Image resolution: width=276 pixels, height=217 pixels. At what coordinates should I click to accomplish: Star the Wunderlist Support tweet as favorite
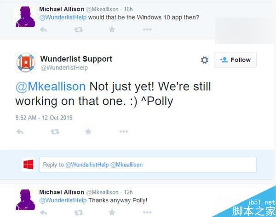(88, 131)
